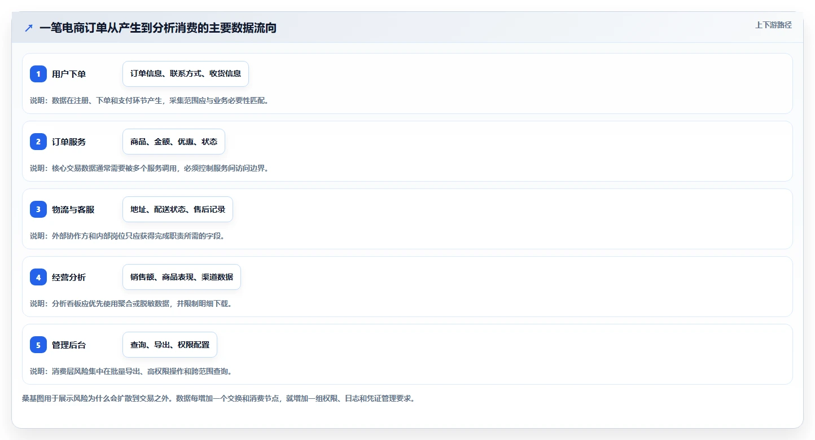815x440 pixels.
Task: Click the step 2 number badge
Action: (38, 142)
